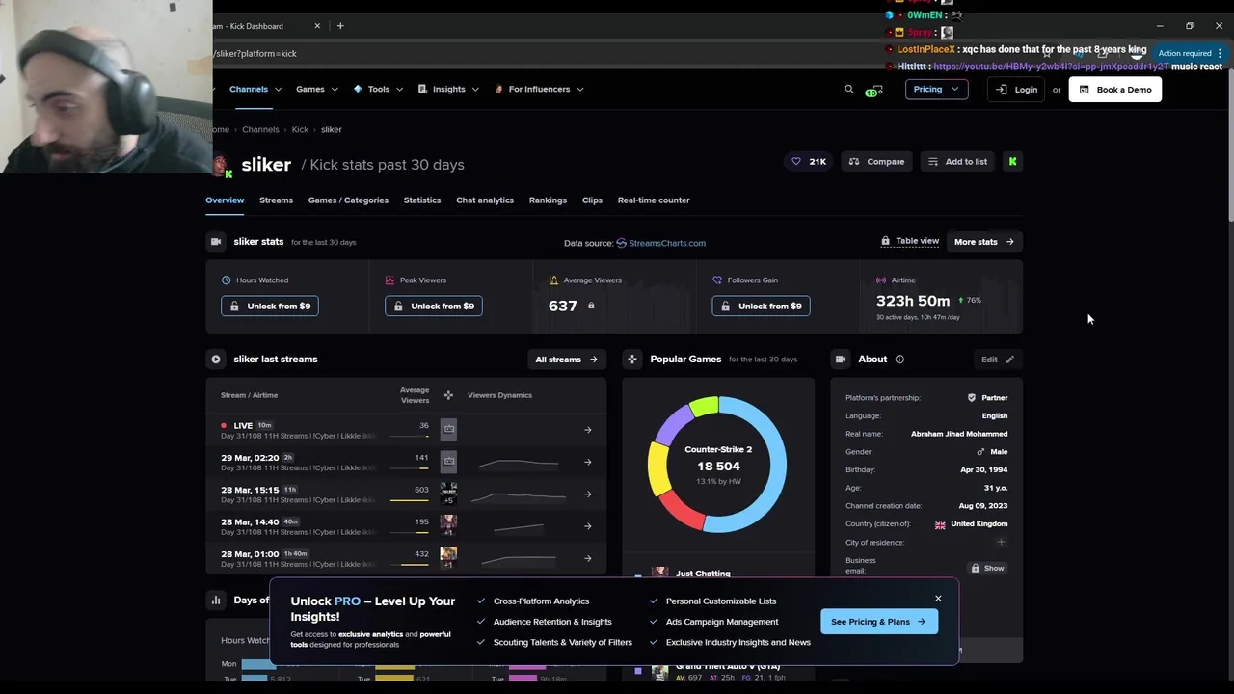Click the Book a Demo button
The height and width of the screenshot is (694, 1234).
click(x=1115, y=90)
